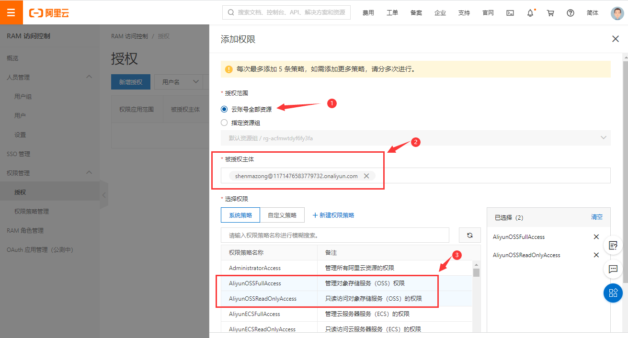Remove shenmazong principal tag

point(366,176)
